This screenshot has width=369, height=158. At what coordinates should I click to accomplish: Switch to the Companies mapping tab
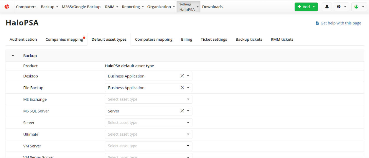click(x=64, y=39)
